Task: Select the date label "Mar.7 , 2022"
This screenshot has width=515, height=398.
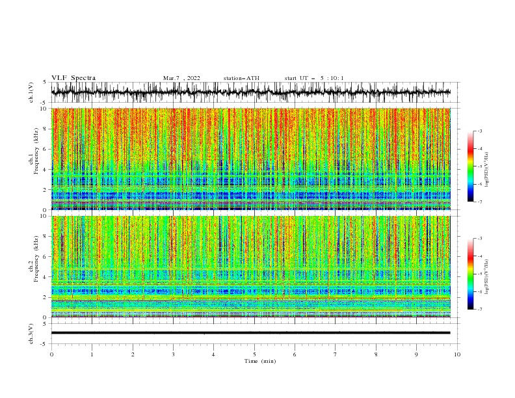Action: [181, 78]
